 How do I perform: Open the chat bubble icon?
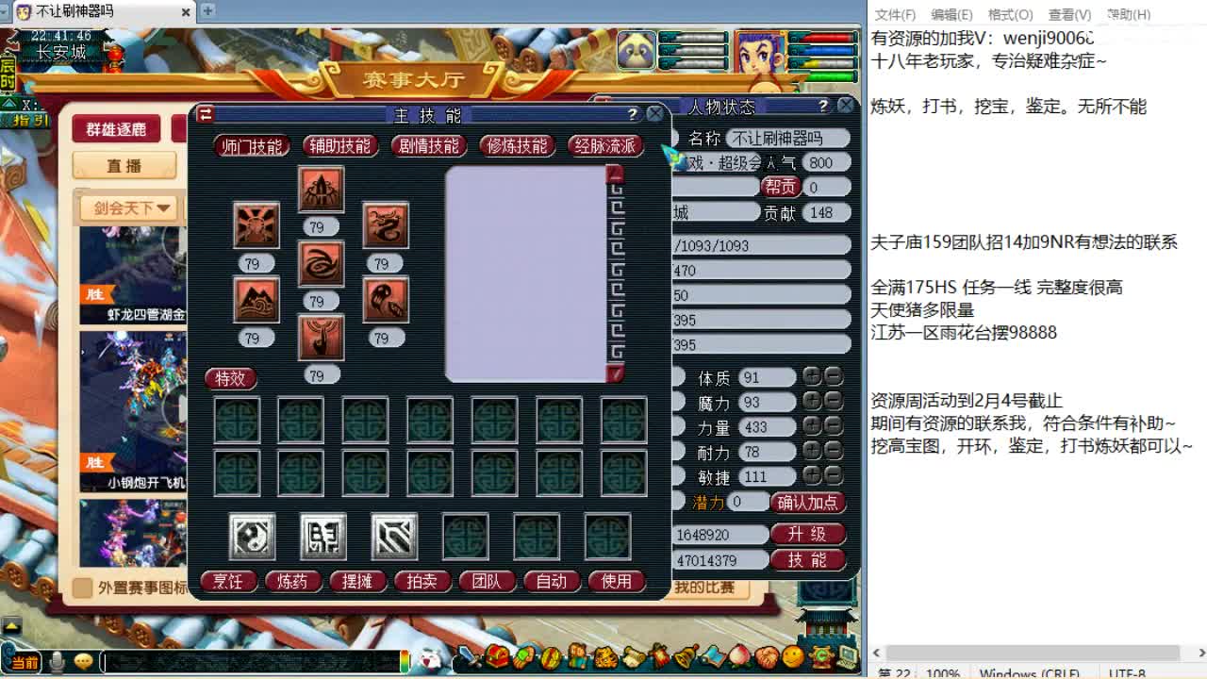pos(84,662)
